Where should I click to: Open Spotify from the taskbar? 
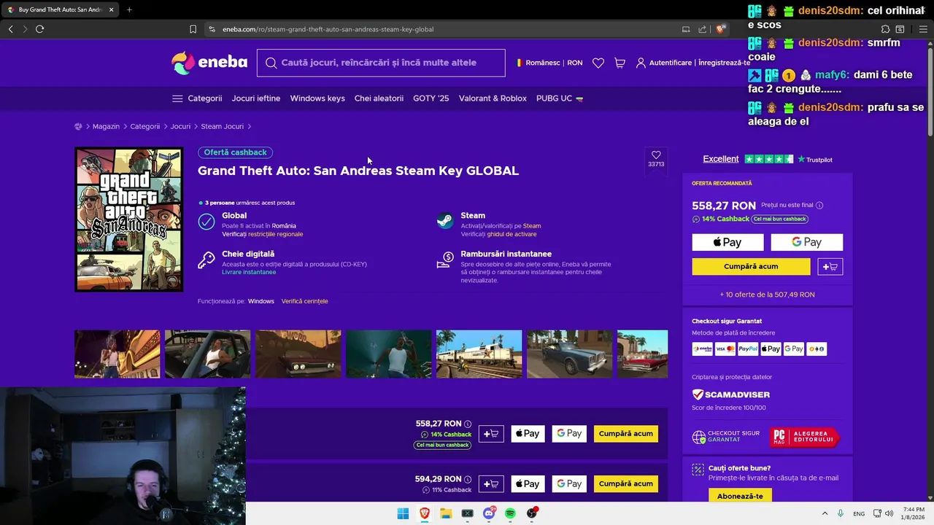(x=510, y=513)
